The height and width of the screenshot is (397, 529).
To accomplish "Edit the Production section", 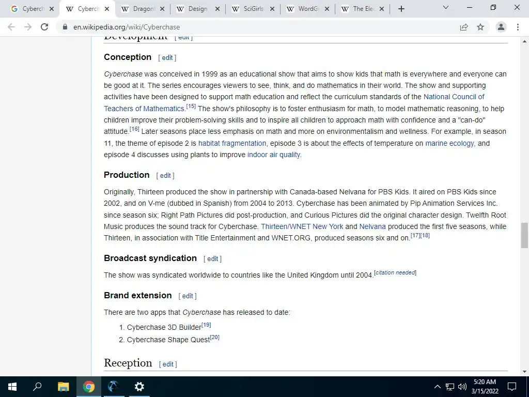I will click(x=165, y=176).
